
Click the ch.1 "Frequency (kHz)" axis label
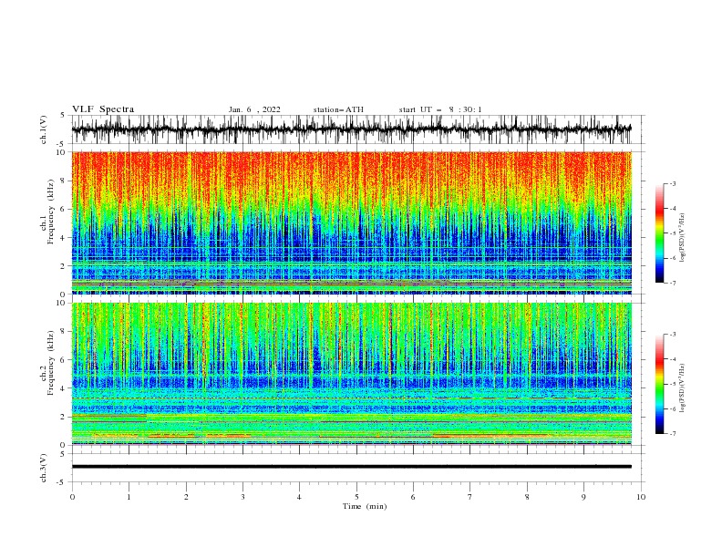(51, 212)
